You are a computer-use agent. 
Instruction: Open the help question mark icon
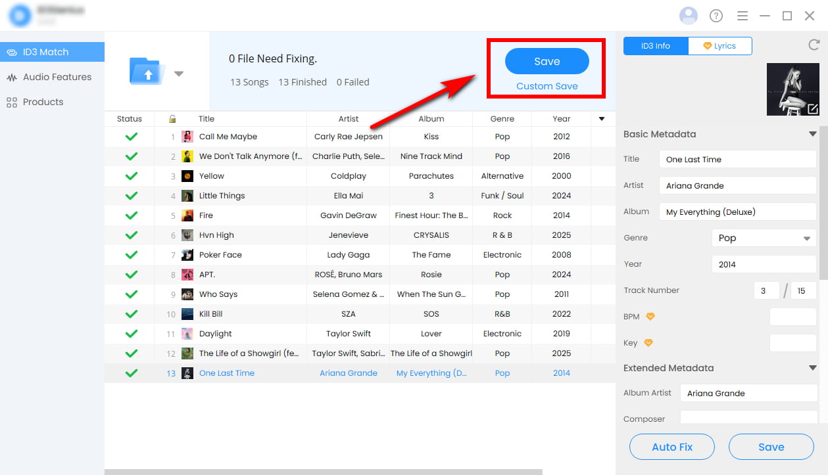coord(716,16)
